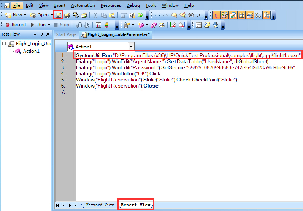Viewport: 303px width, 211px height.
Task: Click the Paste clipboard icon
Action: point(112,15)
